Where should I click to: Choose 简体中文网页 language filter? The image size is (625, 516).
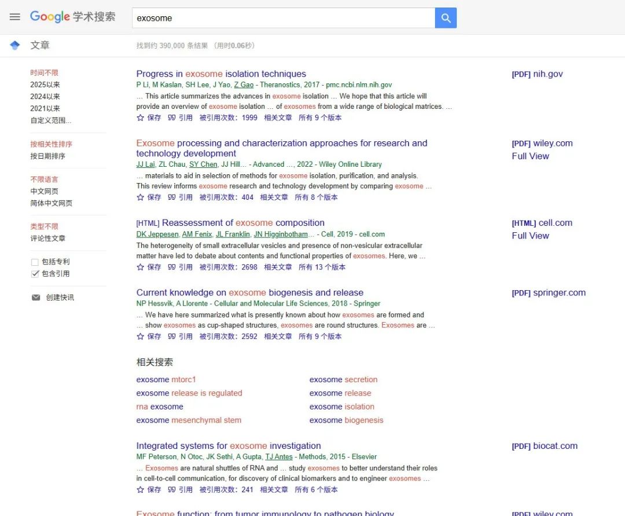coord(52,203)
